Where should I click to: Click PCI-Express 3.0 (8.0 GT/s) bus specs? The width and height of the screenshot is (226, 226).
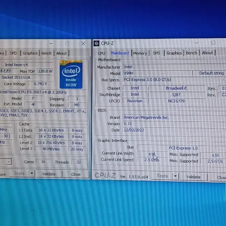(x=174, y=80)
